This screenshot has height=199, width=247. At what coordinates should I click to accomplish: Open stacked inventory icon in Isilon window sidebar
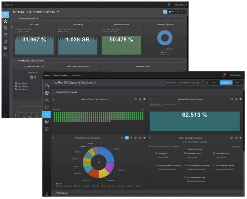(5, 28)
